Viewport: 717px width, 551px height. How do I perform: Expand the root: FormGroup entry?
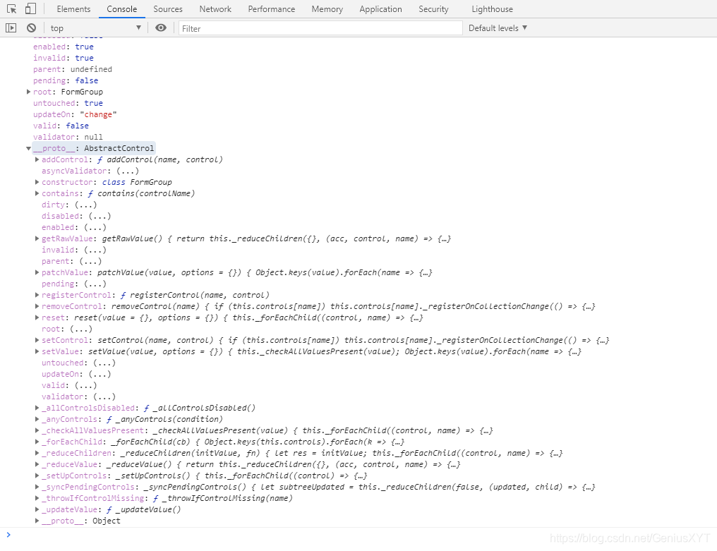coord(28,92)
